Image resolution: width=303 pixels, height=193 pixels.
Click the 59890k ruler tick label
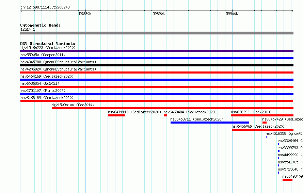pyautogui.click(x=159, y=14)
